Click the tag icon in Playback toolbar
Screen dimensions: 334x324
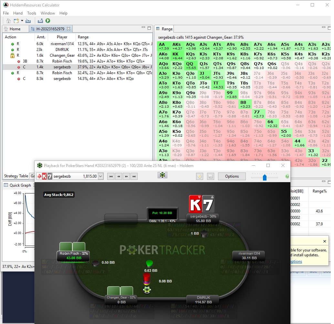pyautogui.click(x=199, y=176)
